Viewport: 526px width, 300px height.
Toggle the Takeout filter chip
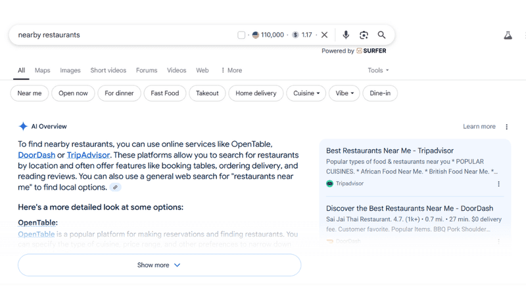coord(207,93)
